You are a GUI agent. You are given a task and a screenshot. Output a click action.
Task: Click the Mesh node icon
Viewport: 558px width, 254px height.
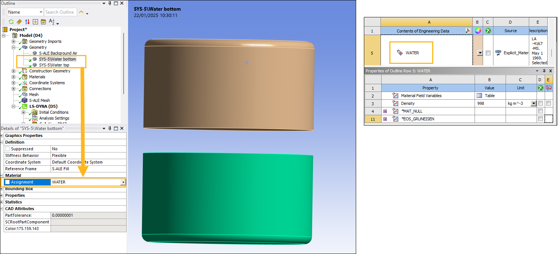pyautogui.click(x=25, y=95)
